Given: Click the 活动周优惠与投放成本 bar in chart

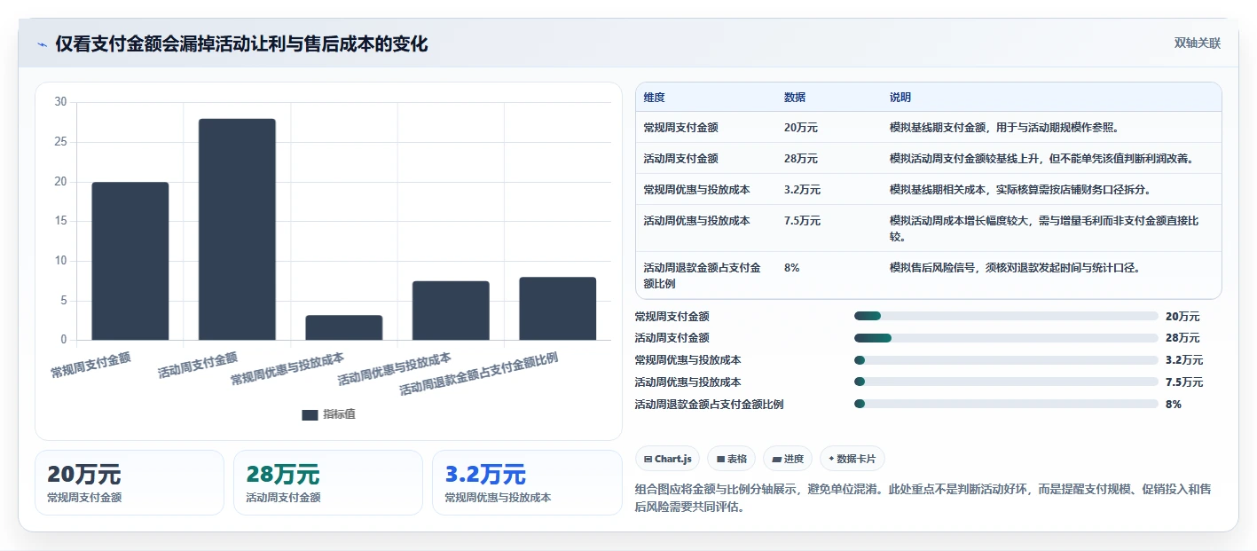Looking at the screenshot, I should pos(451,311).
